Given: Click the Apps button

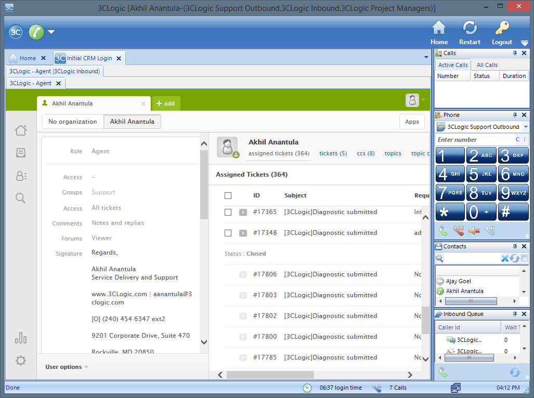Looking at the screenshot, I should click(x=412, y=122).
